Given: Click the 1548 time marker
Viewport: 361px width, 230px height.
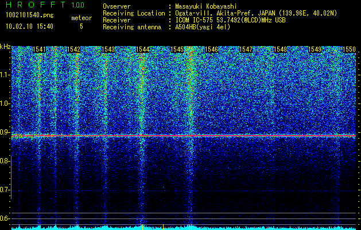Looking at the screenshot, I should tap(280, 49).
